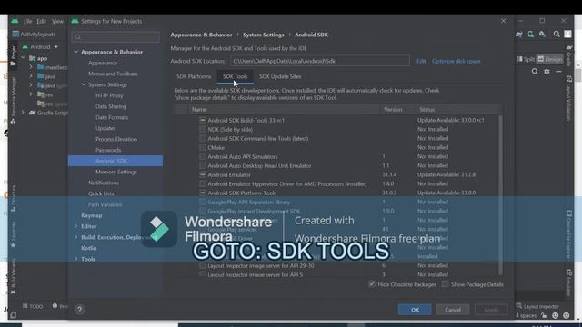This screenshot has width=582, height=327.
Task: Click the Cancel button
Action: 453,310
